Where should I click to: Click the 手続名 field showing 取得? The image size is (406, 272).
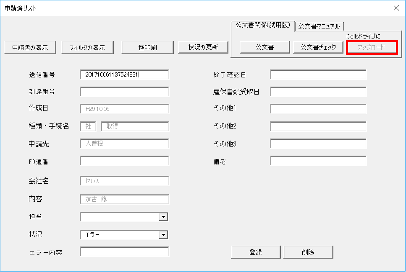tap(135, 126)
